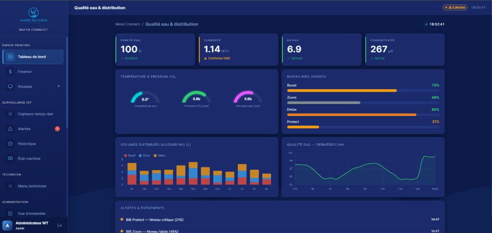Screen dimensions: 492x233
Task: Click the État machine icon
Action: pos(11,159)
